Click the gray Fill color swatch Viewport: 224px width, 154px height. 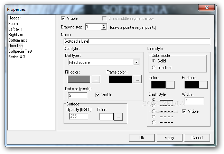pyautogui.click(x=79, y=79)
